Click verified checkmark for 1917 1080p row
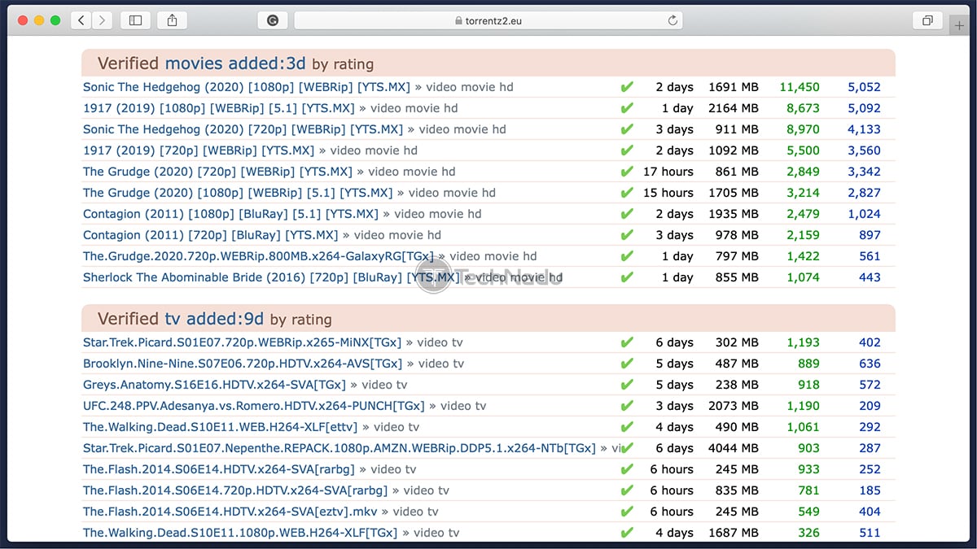This screenshot has height=549, width=977. 626,108
